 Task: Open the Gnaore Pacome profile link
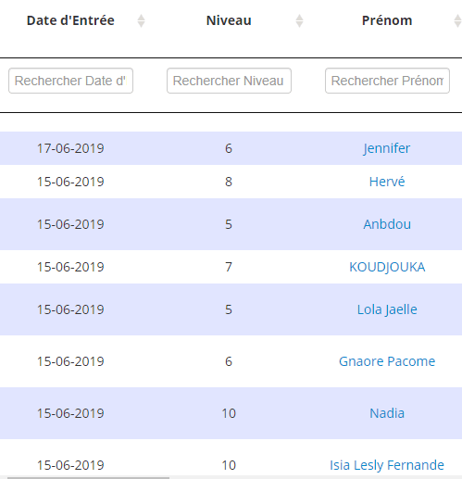pyautogui.click(x=387, y=361)
